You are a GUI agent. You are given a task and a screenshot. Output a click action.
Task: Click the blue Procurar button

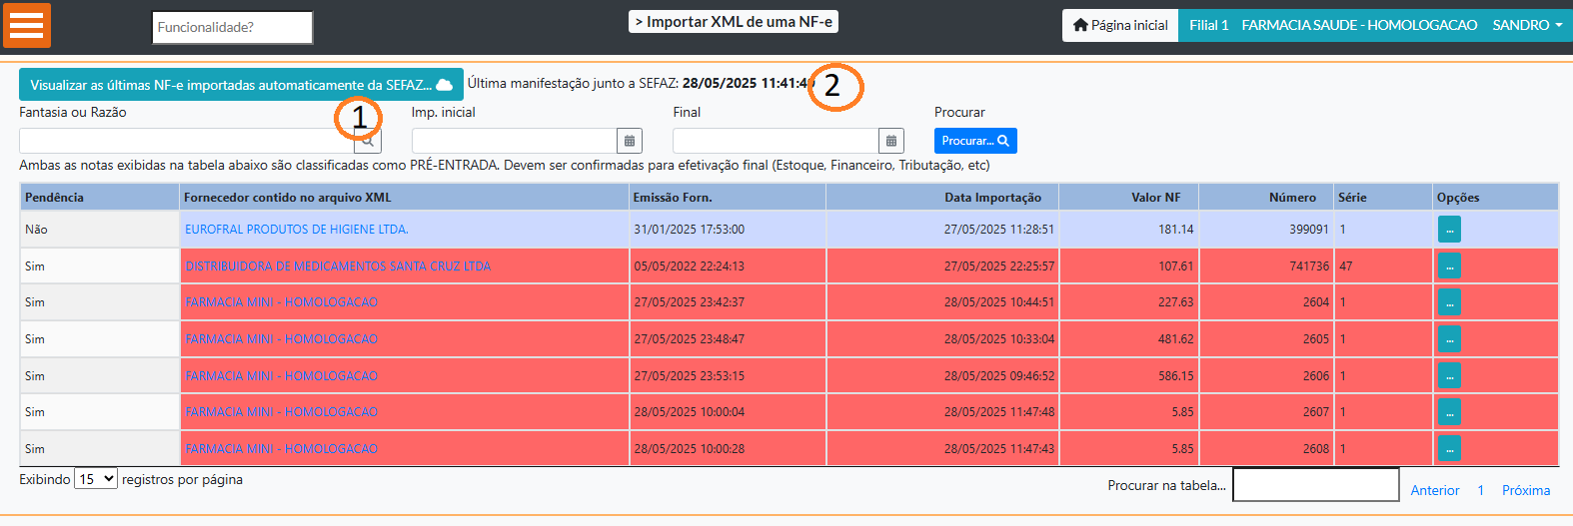[x=974, y=141]
